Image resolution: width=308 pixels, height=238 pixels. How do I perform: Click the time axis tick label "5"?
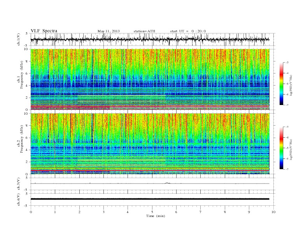(152, 212)
